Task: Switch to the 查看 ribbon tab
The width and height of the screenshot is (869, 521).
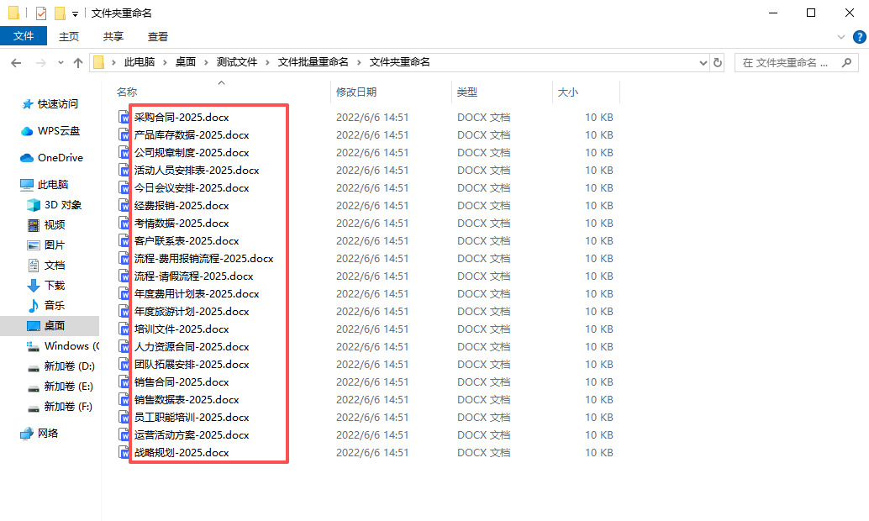Action: pos(158,37)
